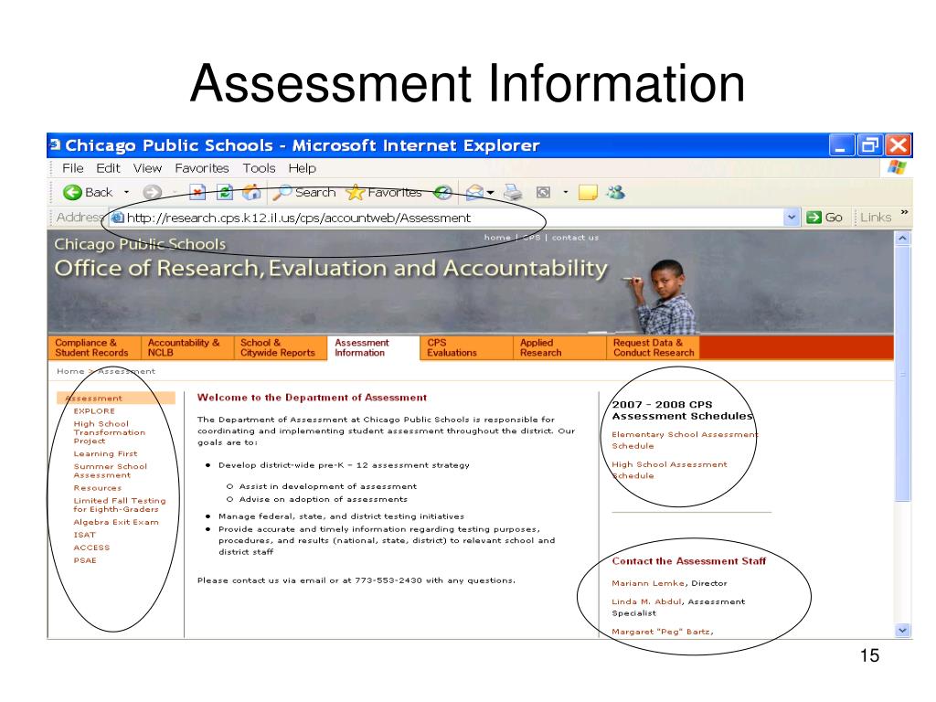Open the View menu
Viewport: 936px width, 702px height.
[147, 168]
